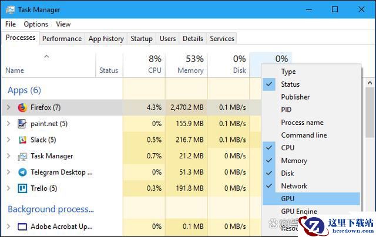The height and width of the screenshot is (237, 376).
Task: Click the Task Manager process icon
Action: pyautogui.click(x=22, y=156)
